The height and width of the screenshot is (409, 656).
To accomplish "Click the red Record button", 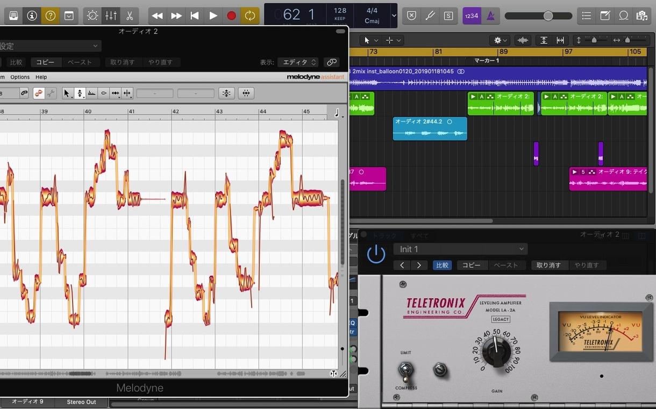I will 231,16.
